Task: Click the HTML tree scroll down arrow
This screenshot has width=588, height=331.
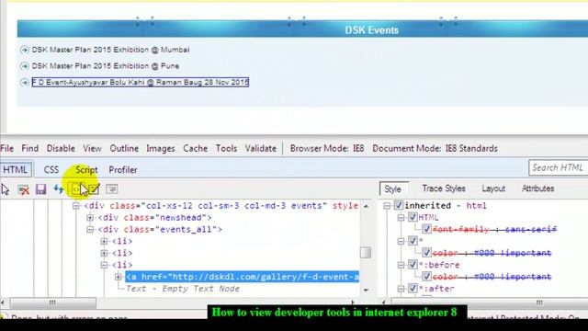Action: [366, 290]
